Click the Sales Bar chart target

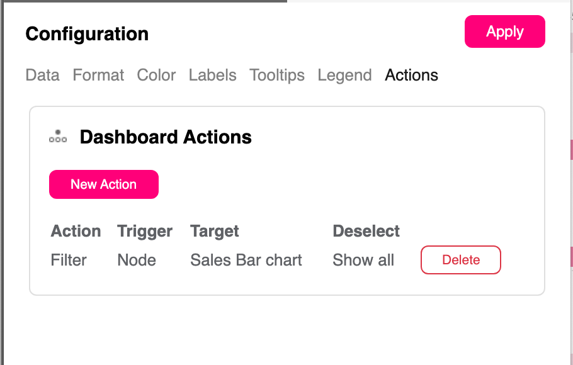pyautogui.click(x=246, y=260)
